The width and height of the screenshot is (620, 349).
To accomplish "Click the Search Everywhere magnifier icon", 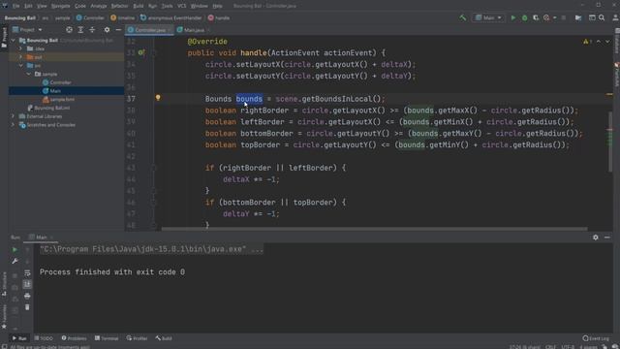I will coord(602,17).
